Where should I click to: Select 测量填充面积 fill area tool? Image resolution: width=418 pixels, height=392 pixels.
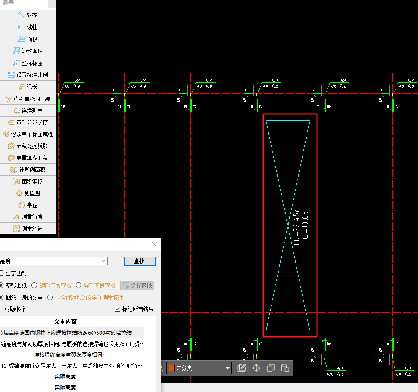(28, 158)
